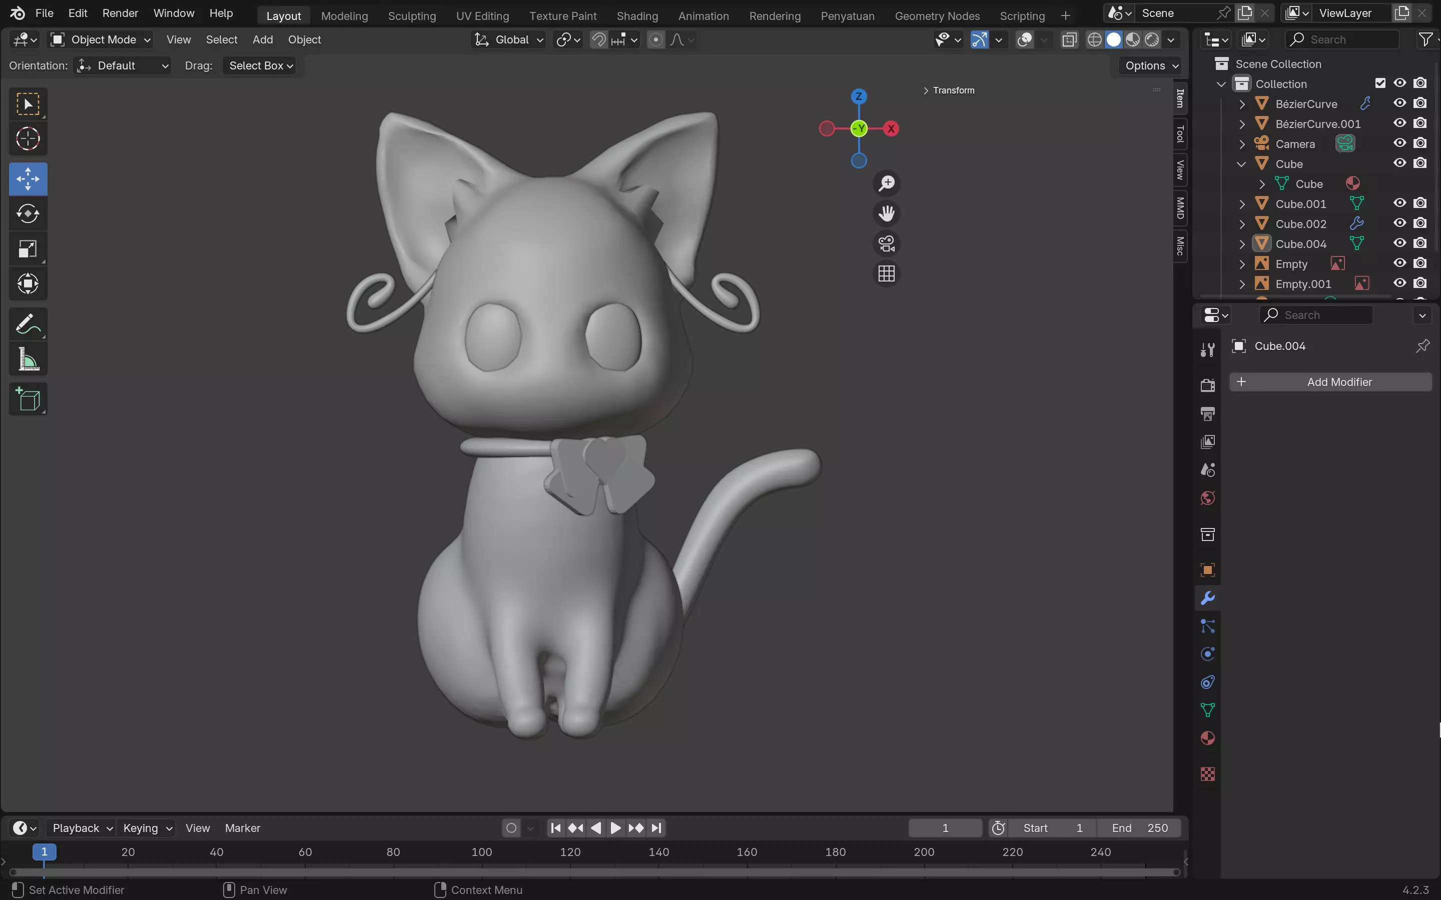
Task: Open the Texture properties tab
Action: pos(1207,774)
